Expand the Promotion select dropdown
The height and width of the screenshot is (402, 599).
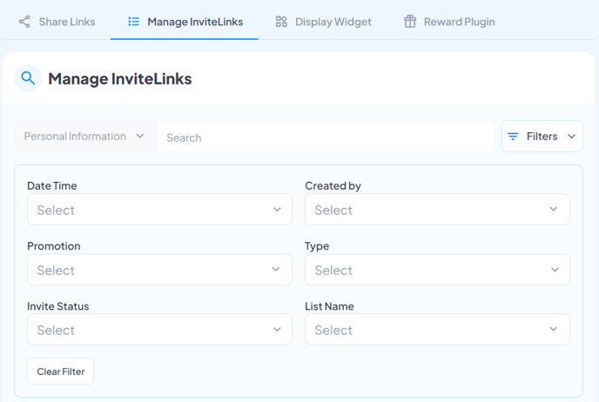(x=159, y=270)
